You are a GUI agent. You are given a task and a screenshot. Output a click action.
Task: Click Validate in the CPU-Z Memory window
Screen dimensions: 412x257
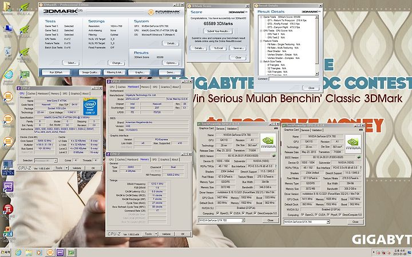click(166, 234)
